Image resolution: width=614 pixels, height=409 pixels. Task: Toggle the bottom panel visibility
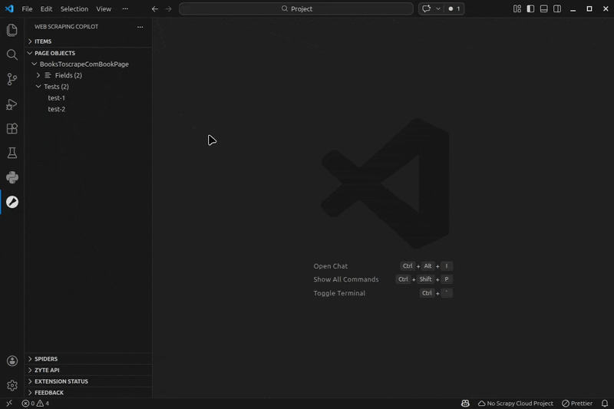pos(543,8)
